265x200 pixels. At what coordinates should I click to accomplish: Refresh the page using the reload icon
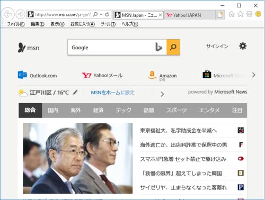(107, 14)
